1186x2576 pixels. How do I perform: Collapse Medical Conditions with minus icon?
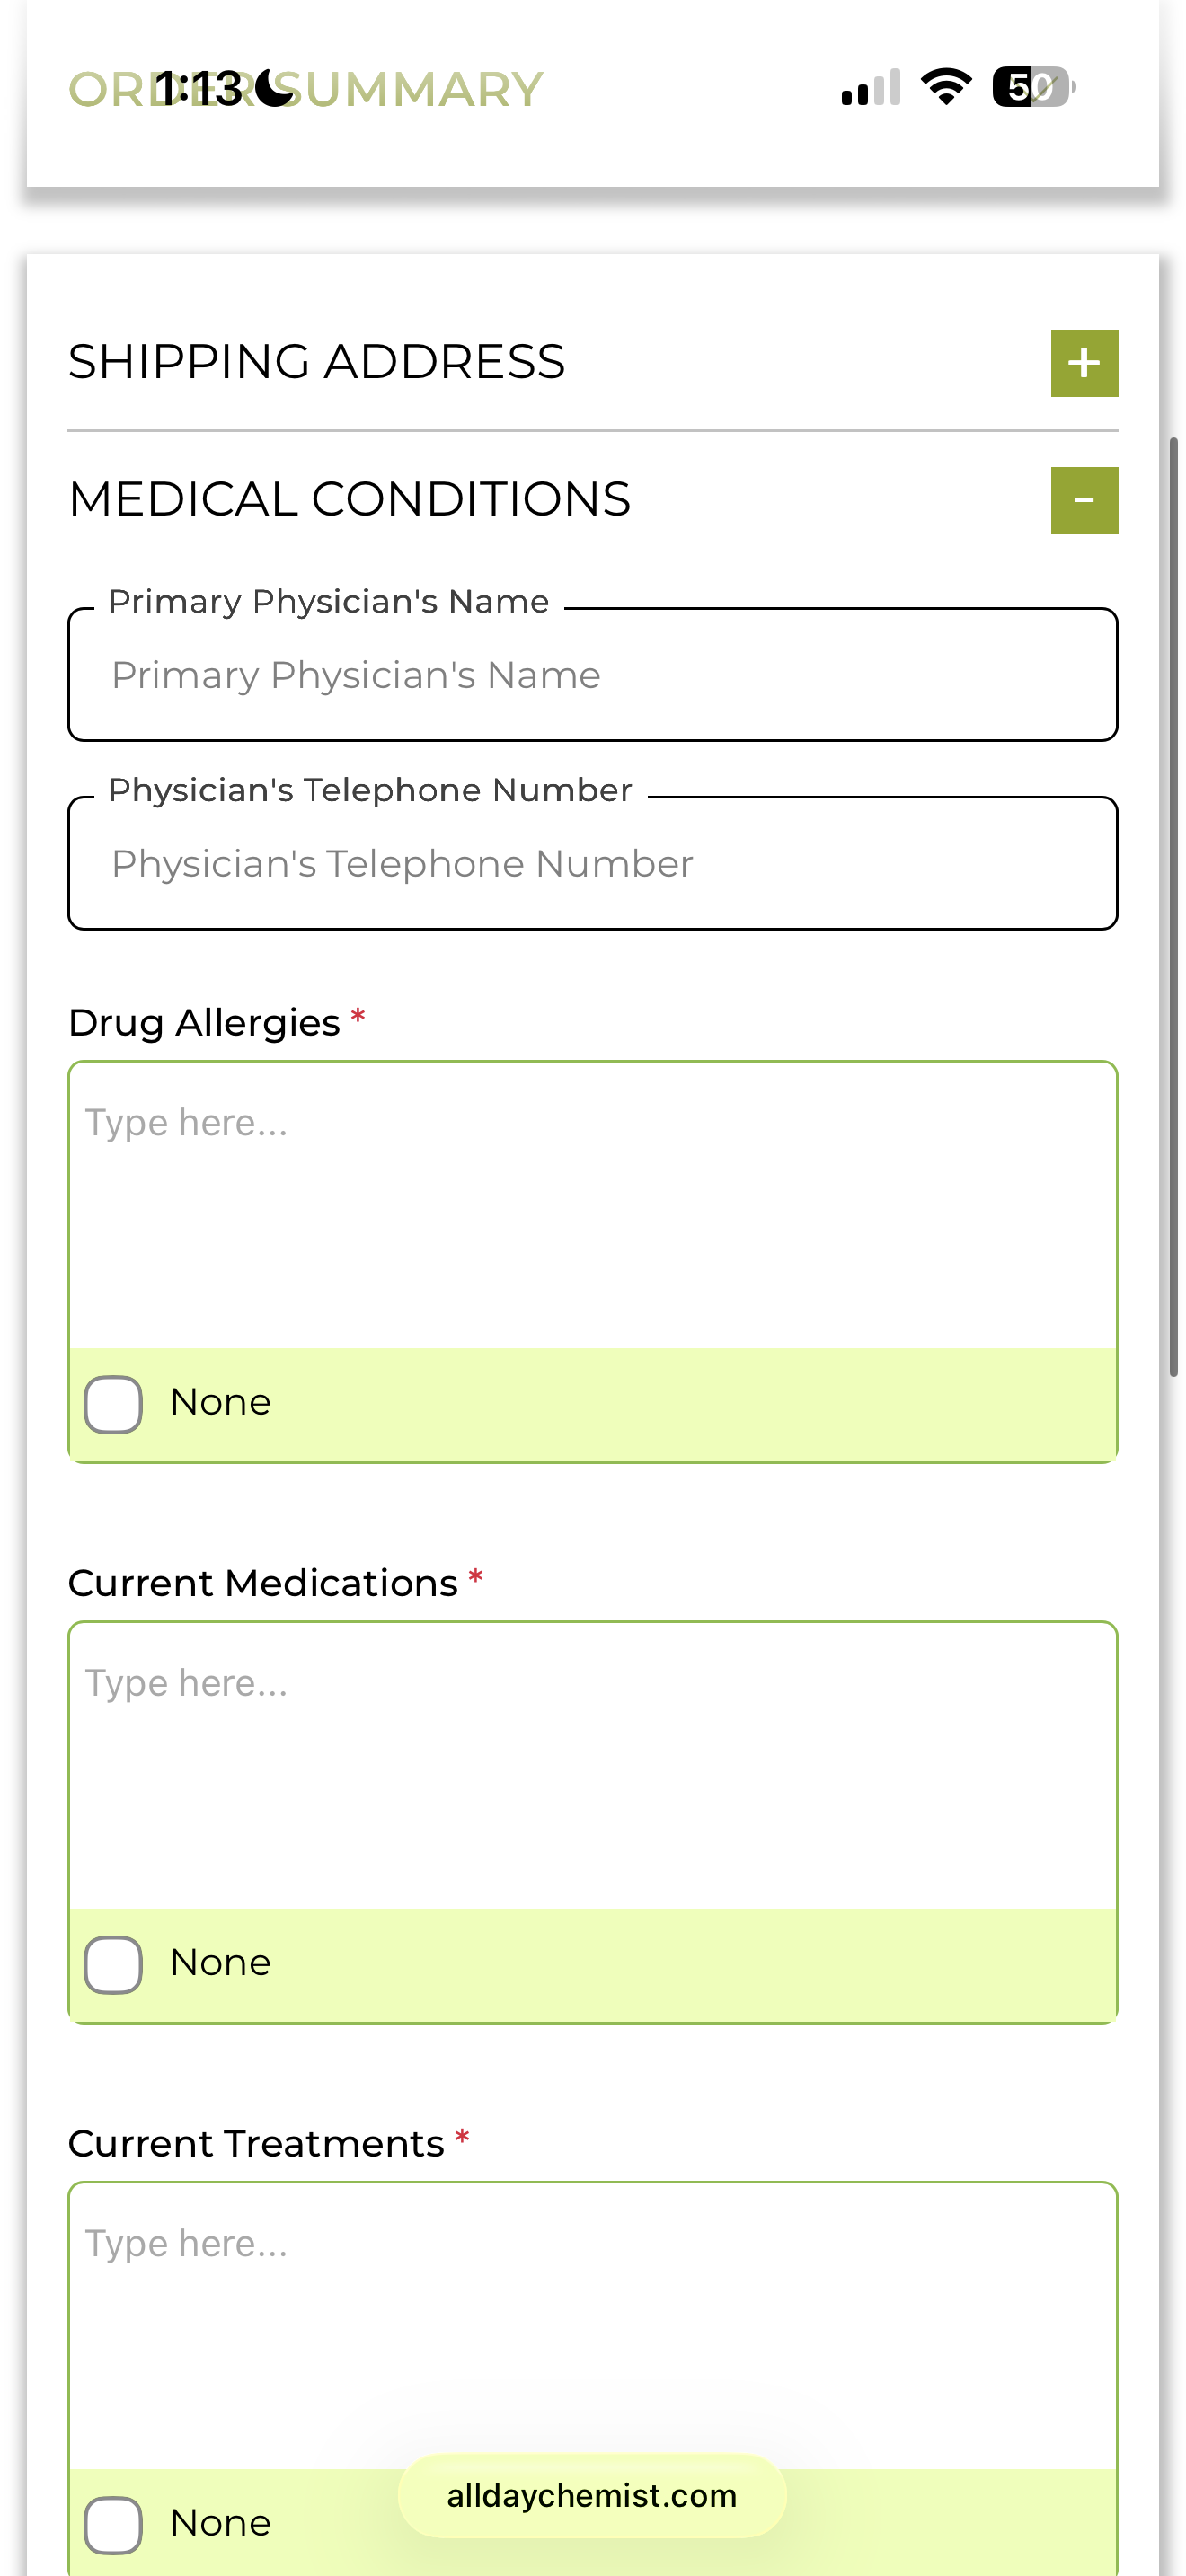[1083, 500]
